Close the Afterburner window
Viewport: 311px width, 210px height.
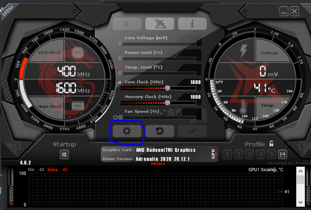click(294, 11)
